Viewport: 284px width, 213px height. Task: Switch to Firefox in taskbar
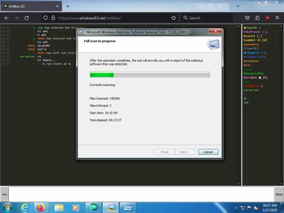click(41, 207)
